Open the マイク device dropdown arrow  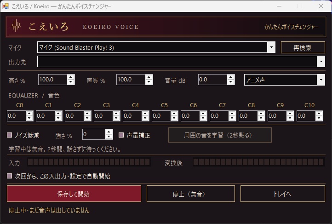click(x=271, y=47)
